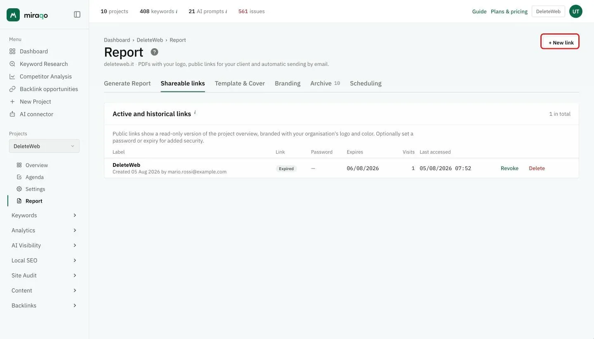Screen dimensions: 594x339
Task: Revoke the DeleteWeb link
Action: (x=509, y=168)
